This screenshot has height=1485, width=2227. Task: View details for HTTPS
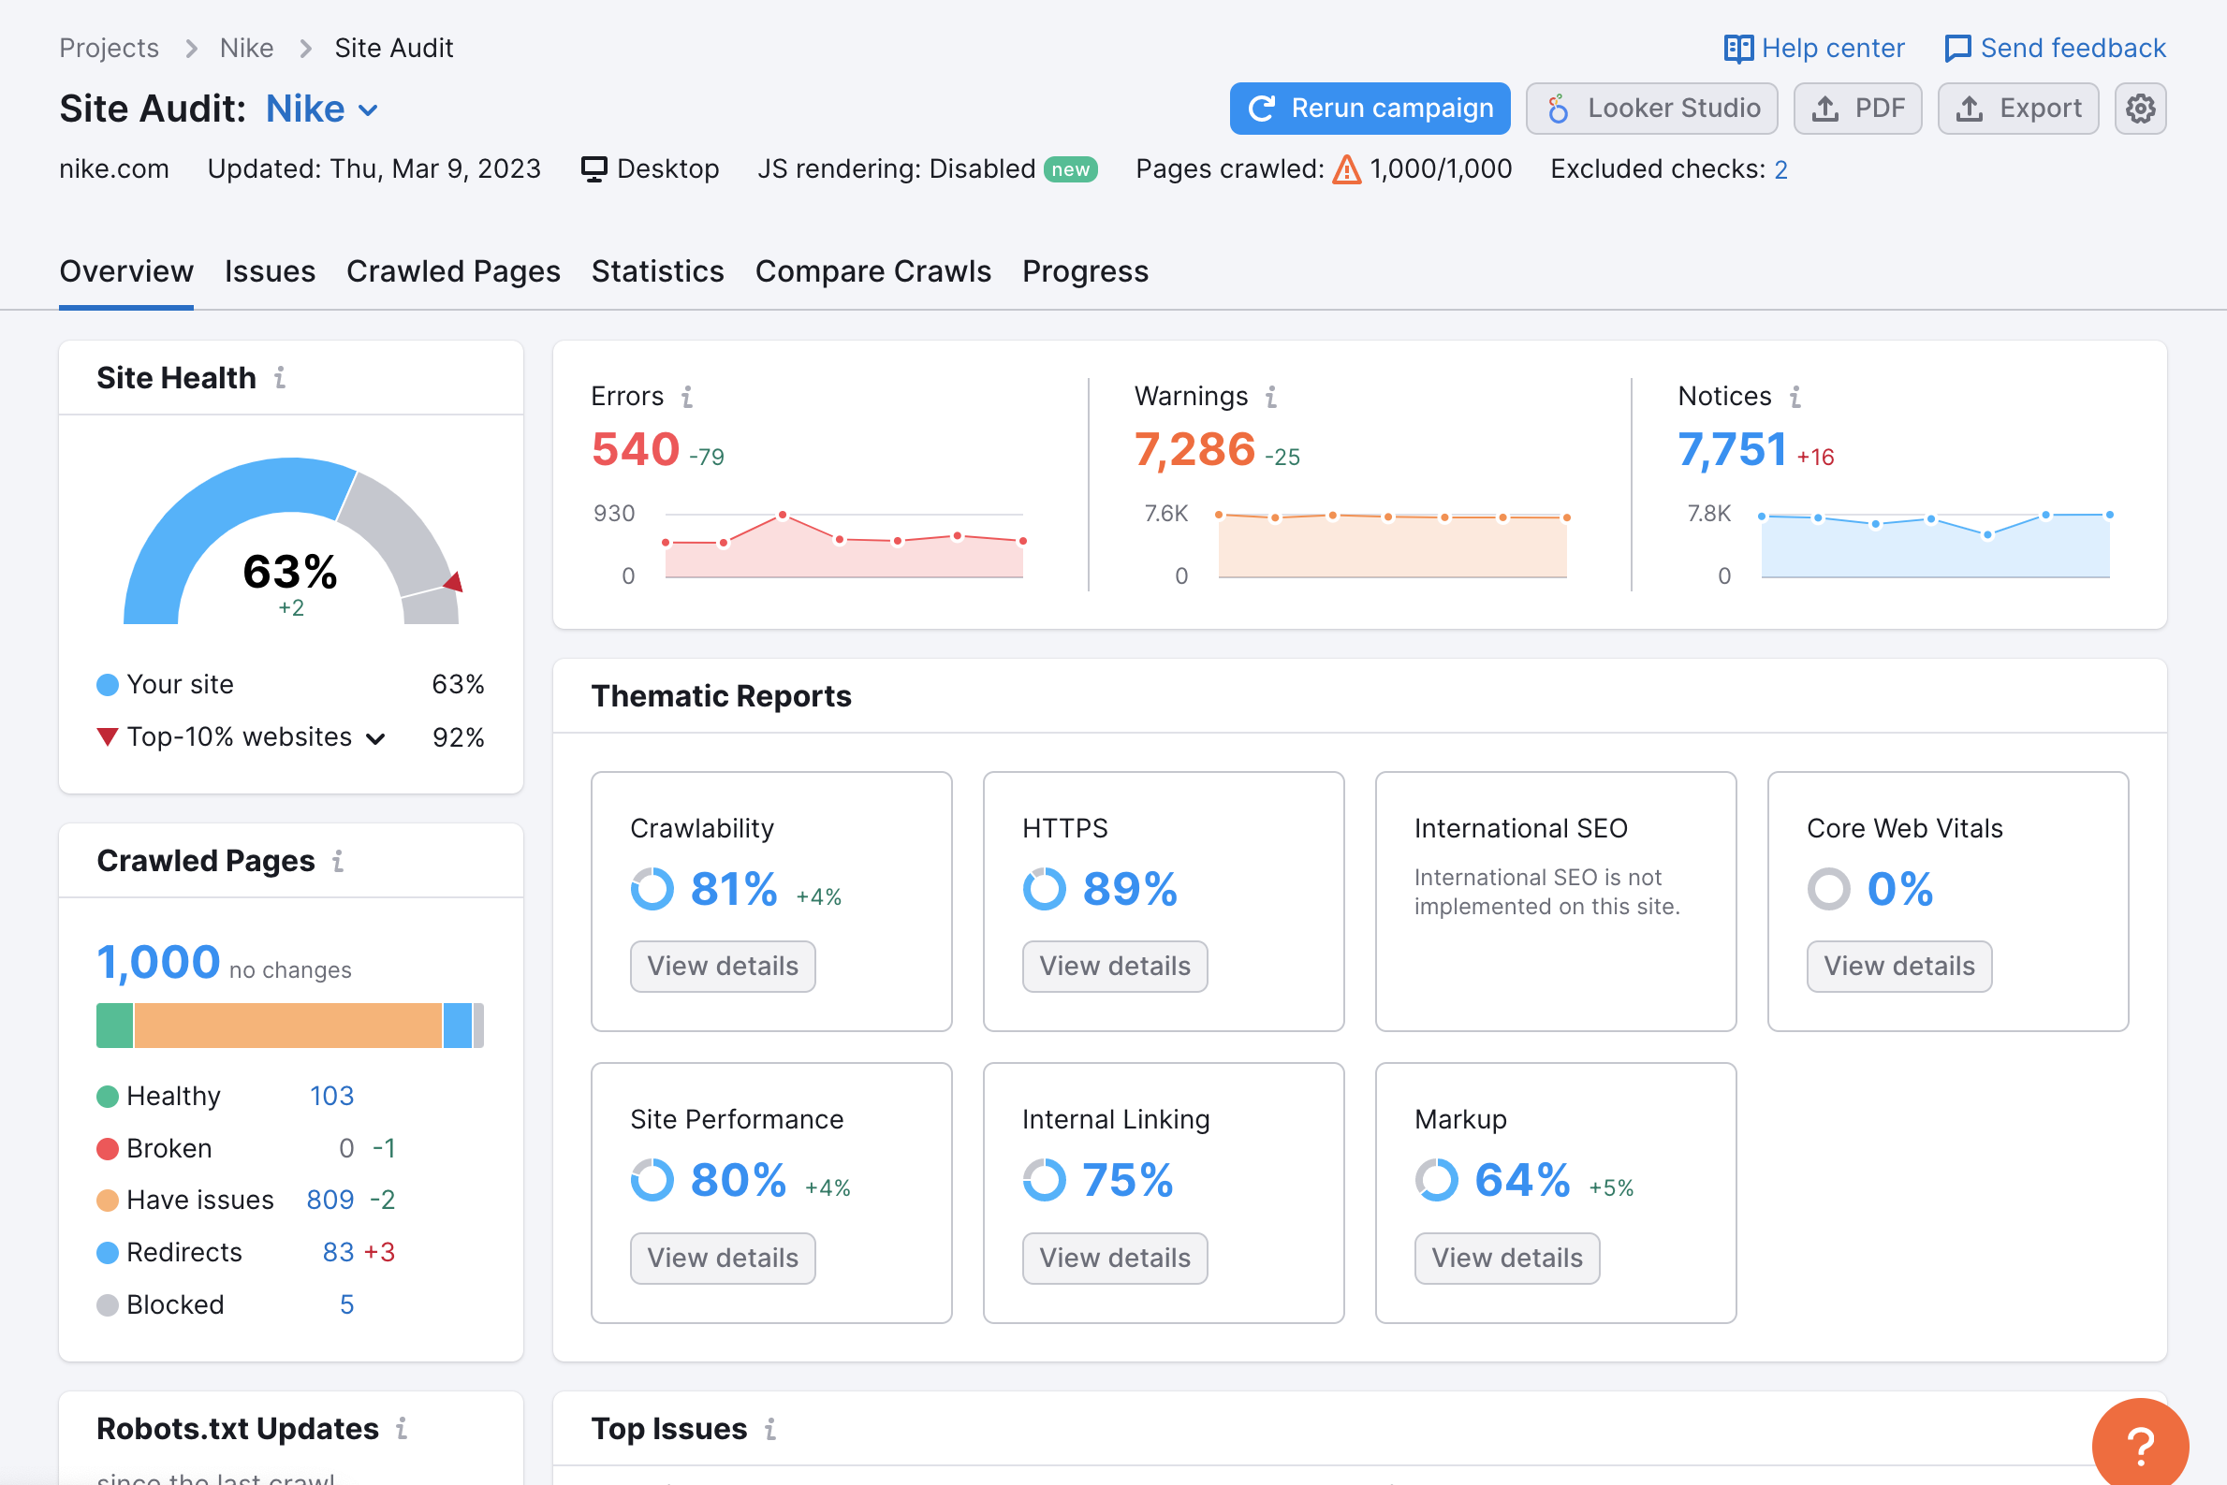pos(1115,966)
